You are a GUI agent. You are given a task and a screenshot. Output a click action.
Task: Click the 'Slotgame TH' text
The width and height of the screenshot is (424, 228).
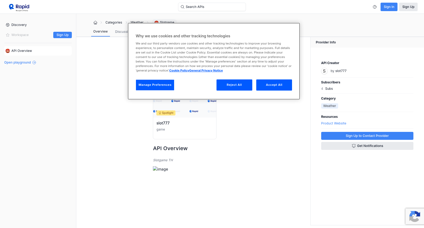click(163, 160)
